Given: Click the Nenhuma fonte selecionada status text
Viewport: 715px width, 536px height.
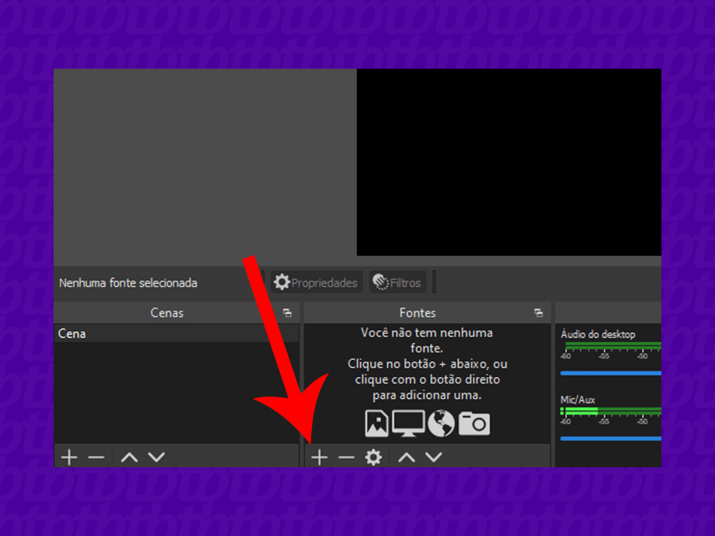Looking at the screenshot, I should point(128,283).
